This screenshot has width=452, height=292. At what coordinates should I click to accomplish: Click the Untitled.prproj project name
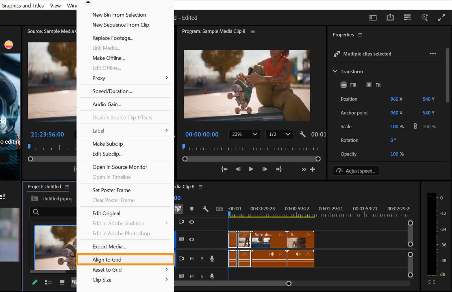[57, 198]
